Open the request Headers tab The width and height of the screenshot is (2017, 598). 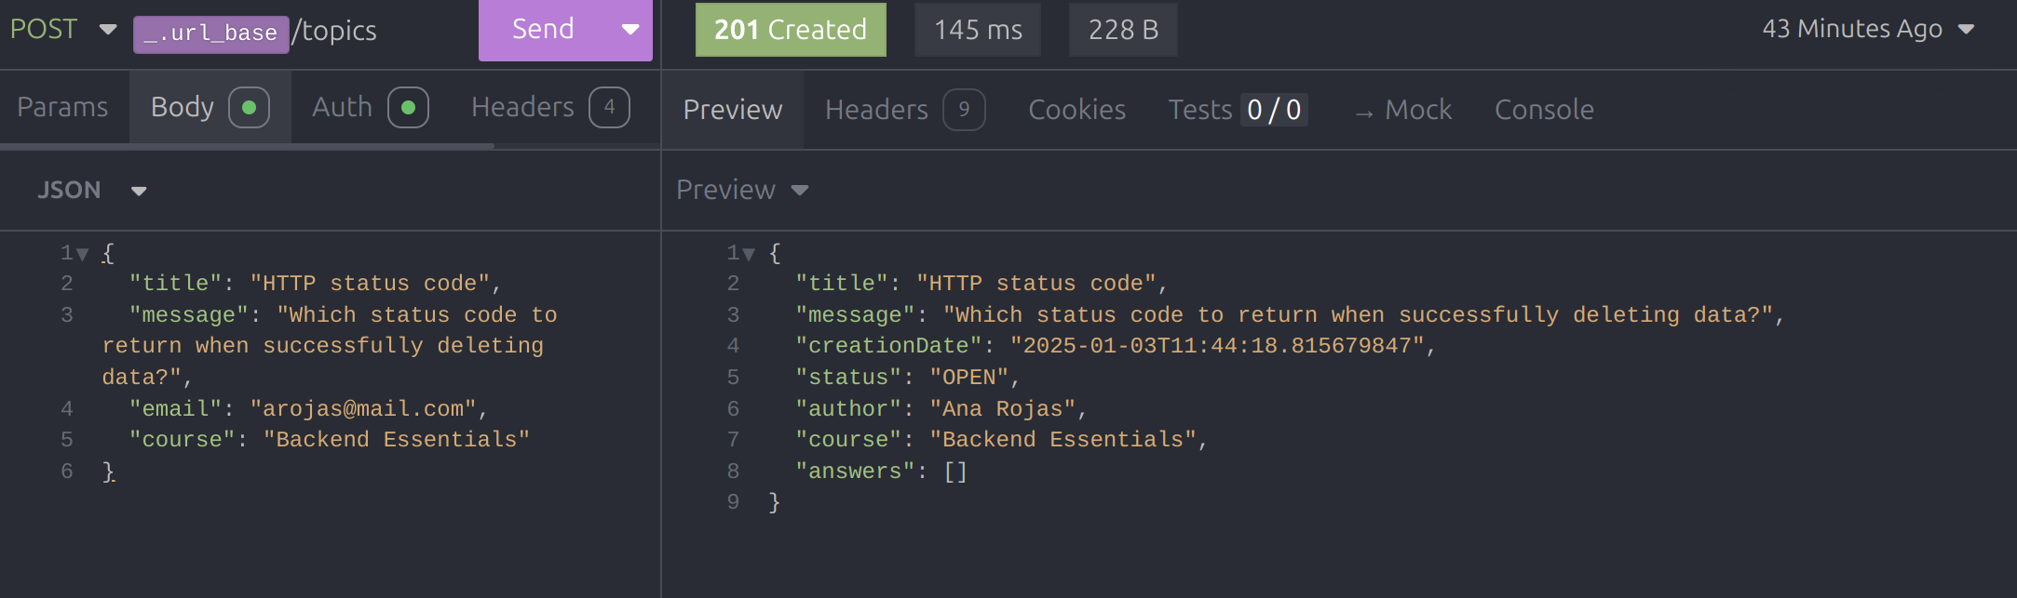549,107
